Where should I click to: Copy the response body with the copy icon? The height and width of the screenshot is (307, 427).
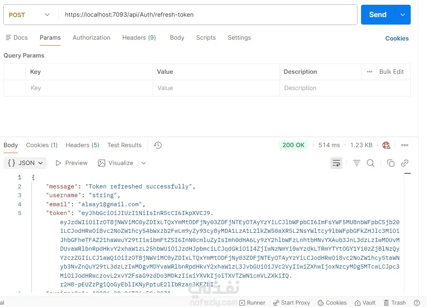tap(391, 163)
